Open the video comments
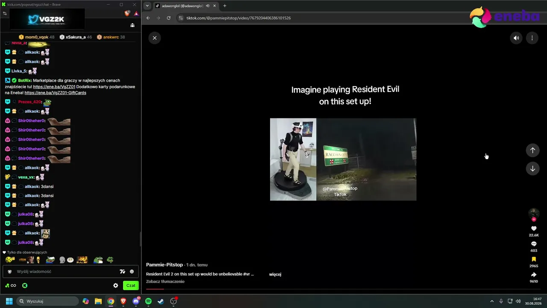The height and width of the screenshot is (308, 547). click(x=534, y=244)
